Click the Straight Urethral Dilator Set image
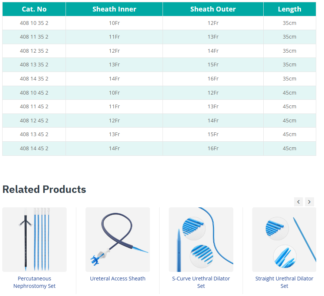This screenshot has width=324, height=296. [x=284, y=240]
